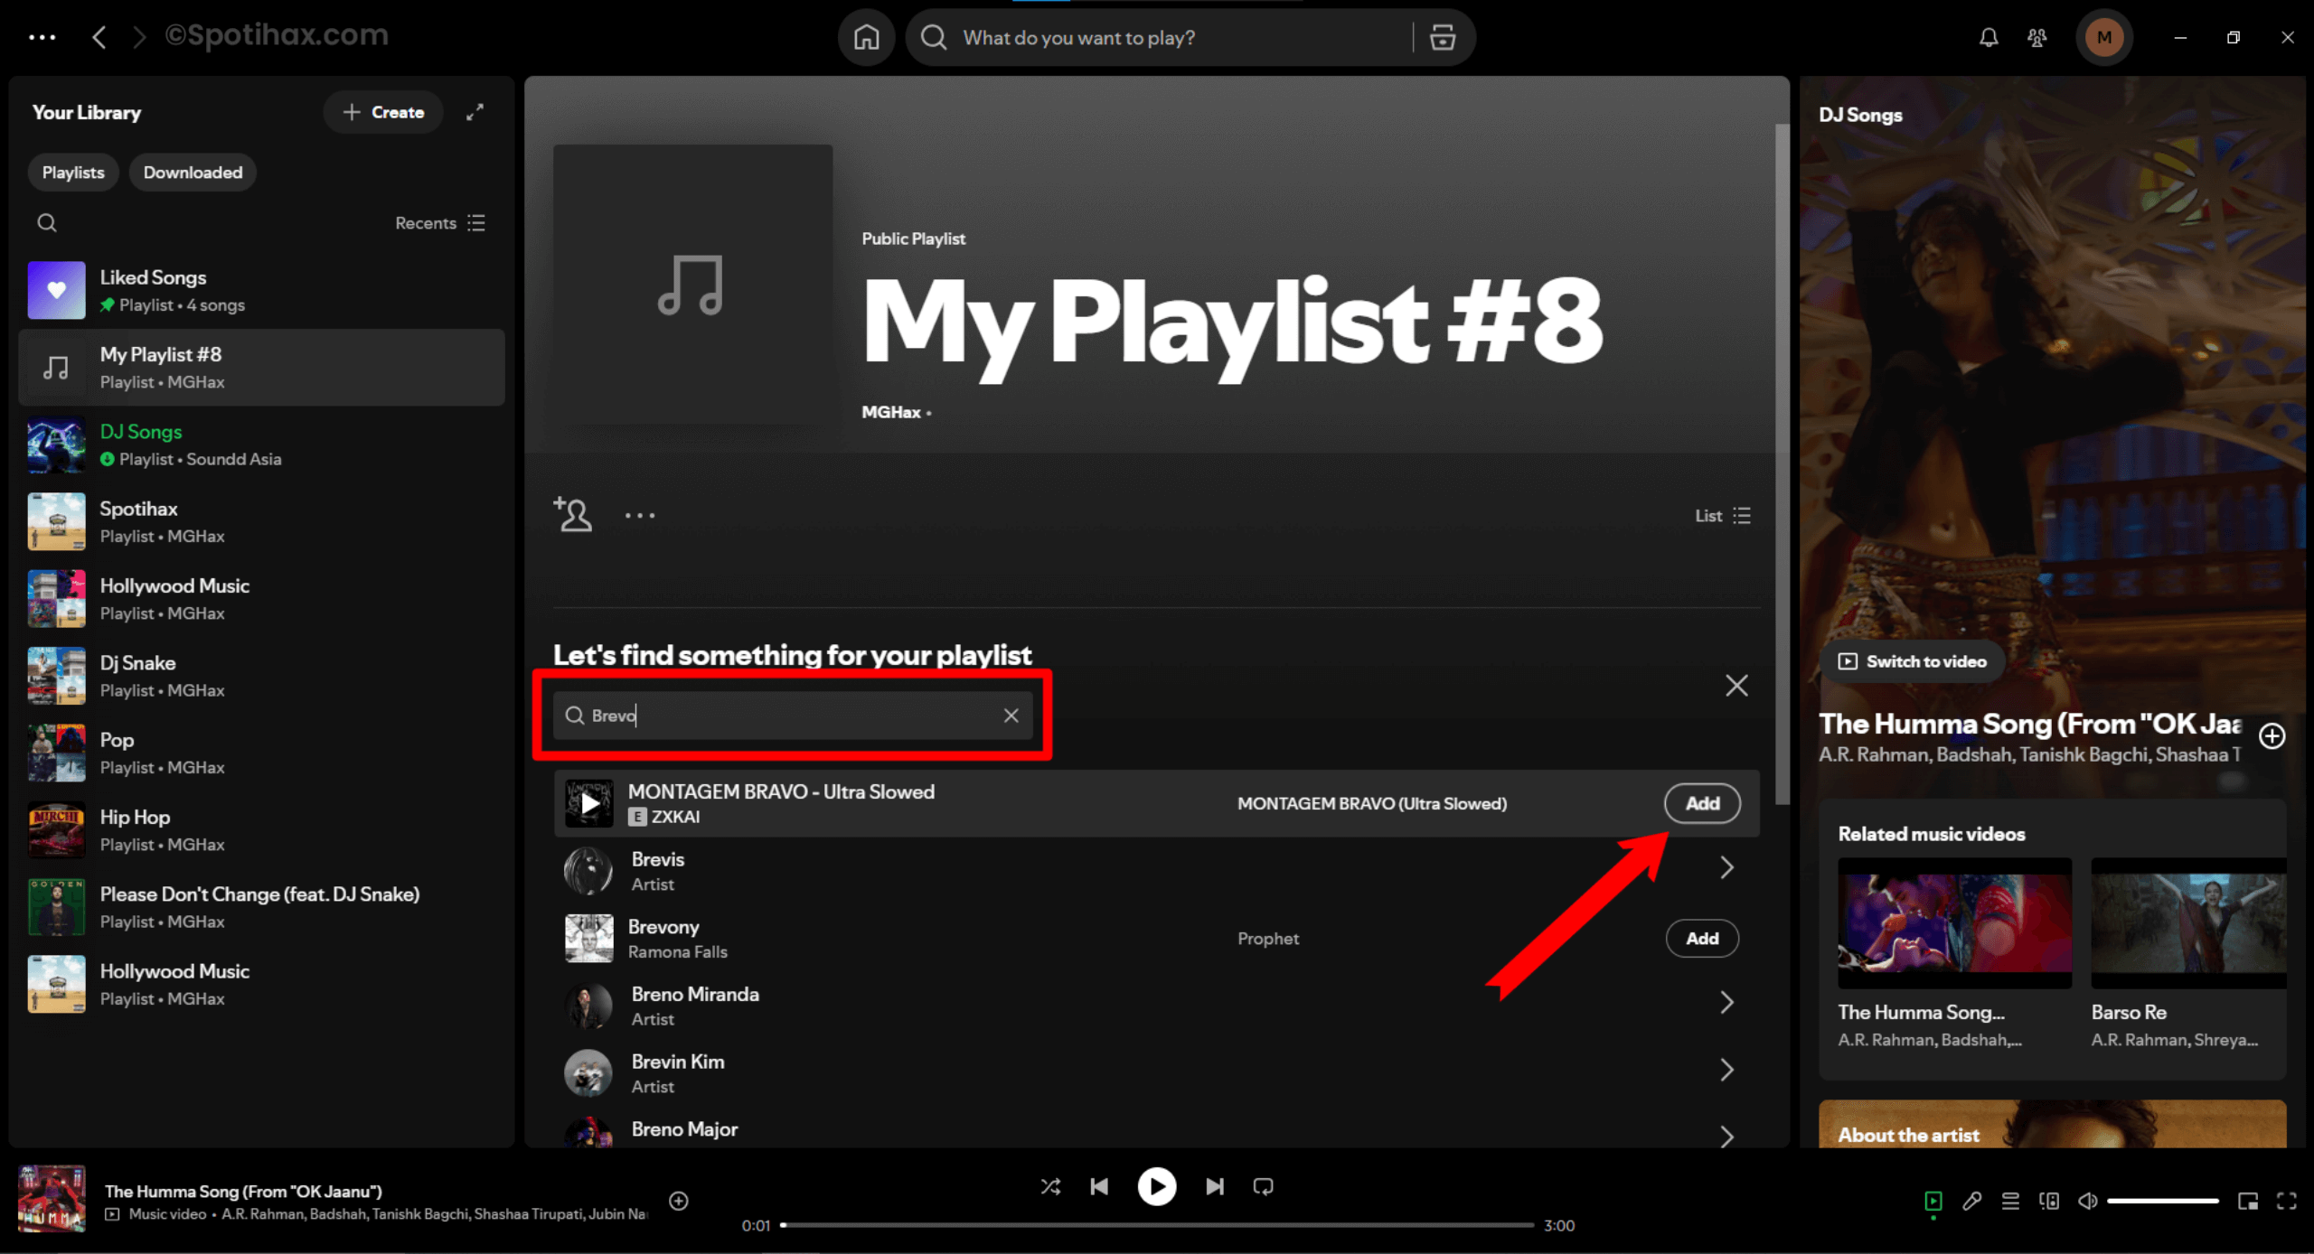Screen dimensions: 2314x1254
Task: Go back with the left arrow
Action: [x=99, y=37]
